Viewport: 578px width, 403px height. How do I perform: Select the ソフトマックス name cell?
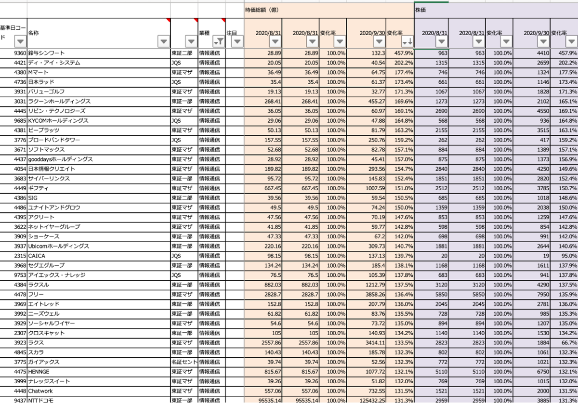(x=99, y=149)
